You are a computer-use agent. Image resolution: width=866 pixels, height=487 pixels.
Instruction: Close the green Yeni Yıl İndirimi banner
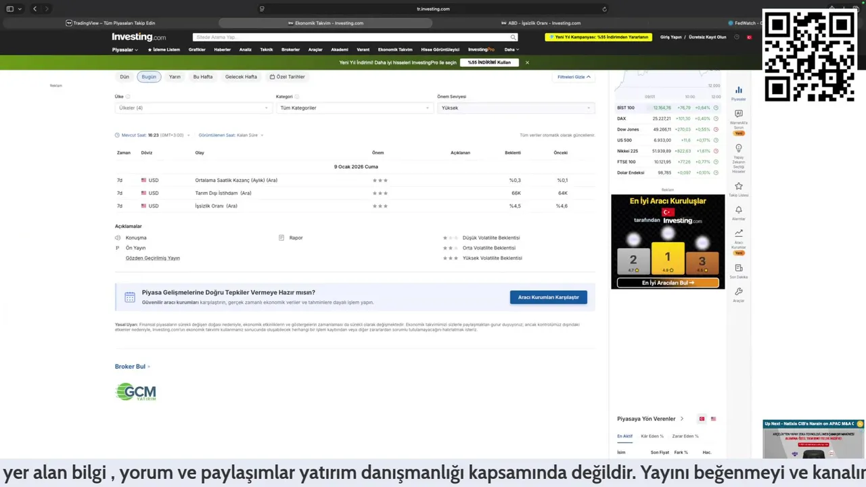pos(527,62)
